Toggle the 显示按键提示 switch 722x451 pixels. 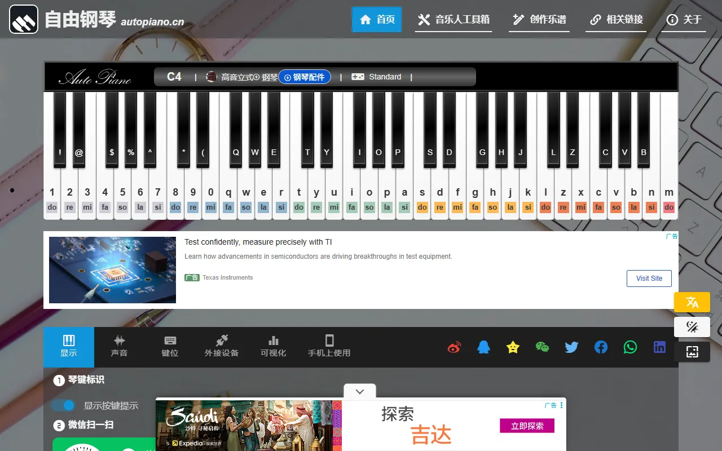63,405
